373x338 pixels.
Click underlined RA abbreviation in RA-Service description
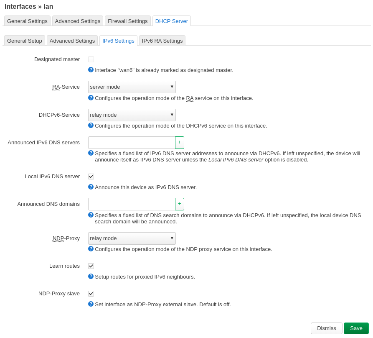190,98
